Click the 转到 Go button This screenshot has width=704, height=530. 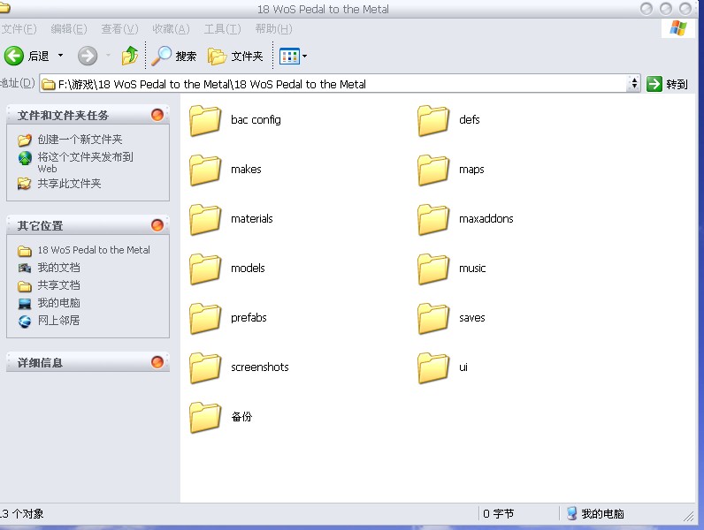(x=668, y=84)
